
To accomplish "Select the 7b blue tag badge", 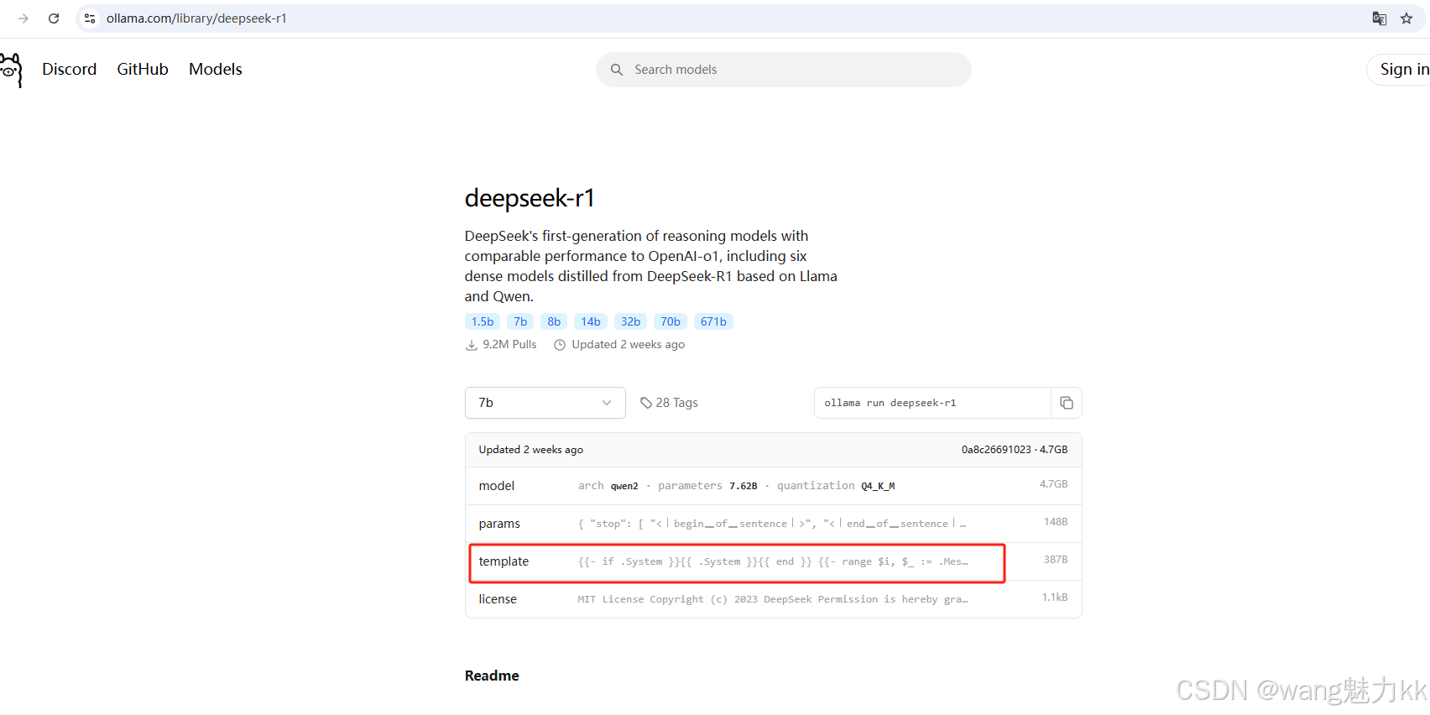I will tap(520, 321).
